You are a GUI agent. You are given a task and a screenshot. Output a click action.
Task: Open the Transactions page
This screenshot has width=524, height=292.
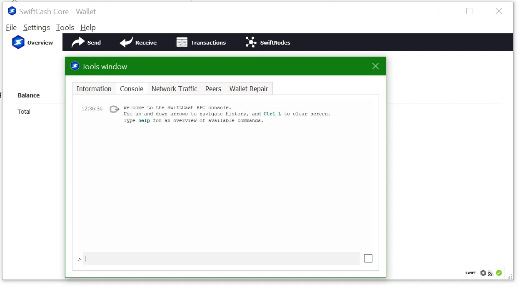click(x=201, y=42)
